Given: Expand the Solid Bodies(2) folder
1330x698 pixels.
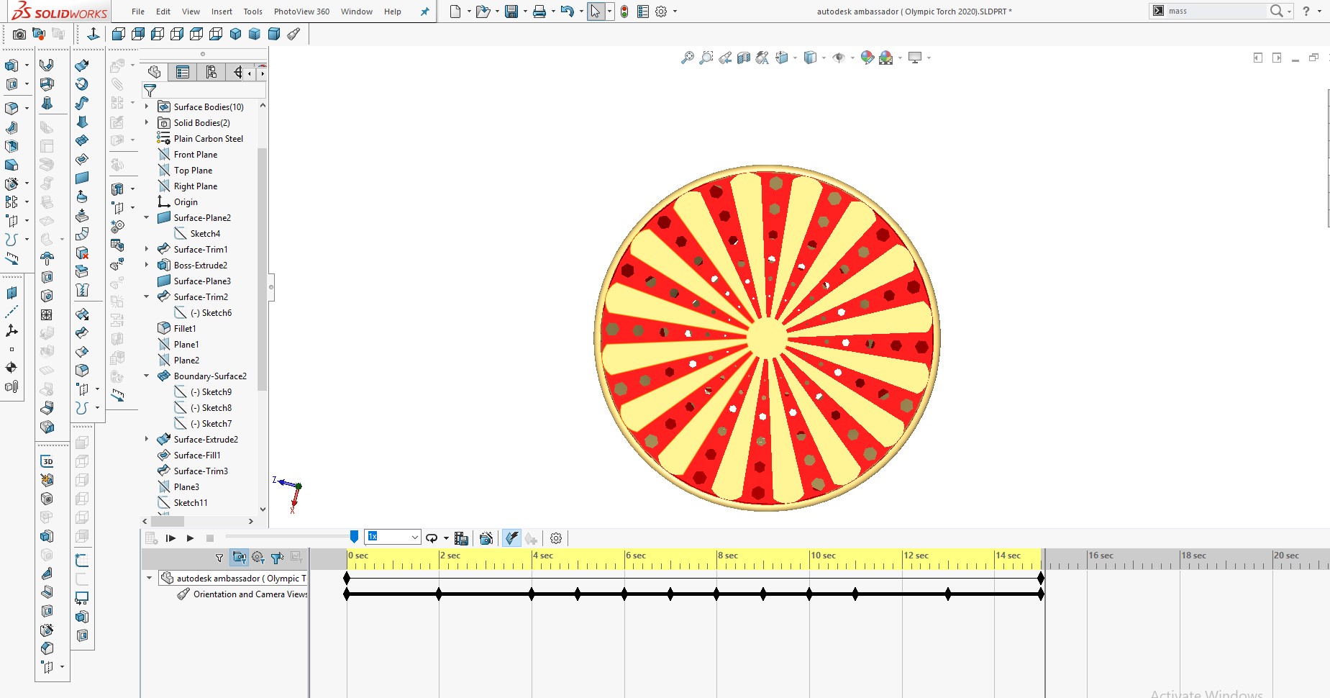Looking at the screenshot, I should point(147,122).
